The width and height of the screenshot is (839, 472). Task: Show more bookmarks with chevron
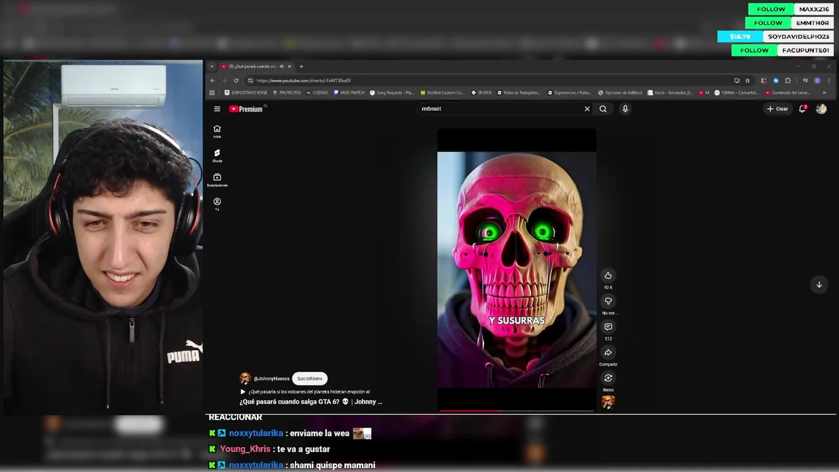tap(824, 92)
